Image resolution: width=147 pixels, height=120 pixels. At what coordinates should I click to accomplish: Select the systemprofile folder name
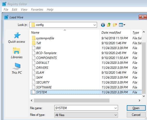coord(45,38)
